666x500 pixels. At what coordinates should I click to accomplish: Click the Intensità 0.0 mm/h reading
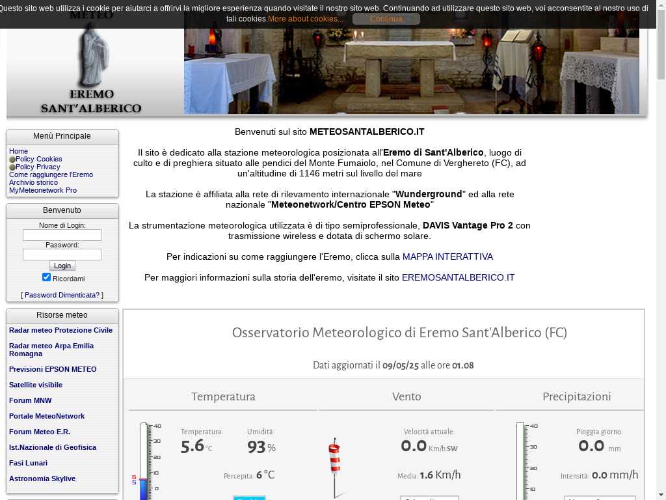click(x=599, y=475)
